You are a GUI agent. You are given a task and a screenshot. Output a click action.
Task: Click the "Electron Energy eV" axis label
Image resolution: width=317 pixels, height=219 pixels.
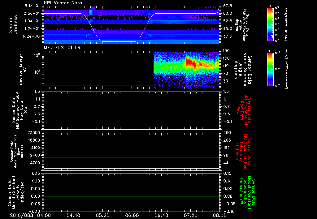click(x=22, y=70)
